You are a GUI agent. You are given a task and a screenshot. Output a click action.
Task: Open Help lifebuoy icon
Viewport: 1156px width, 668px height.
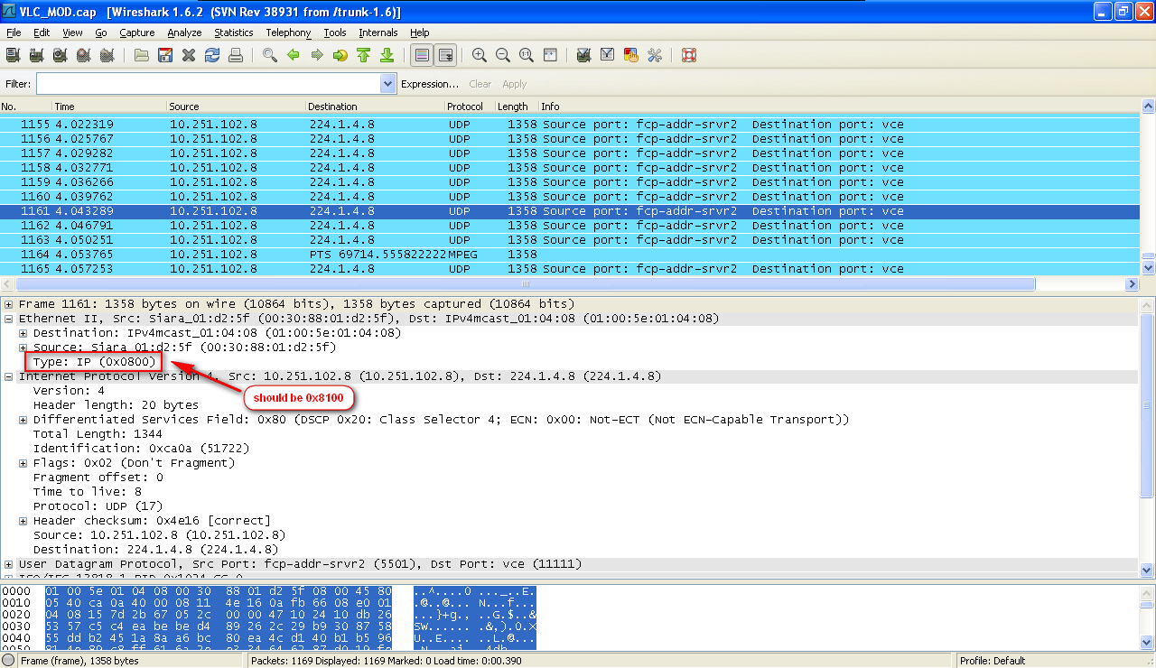click(x=689, y=55)
